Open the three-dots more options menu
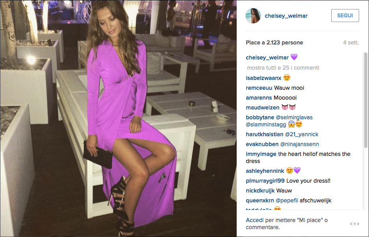The width and height of the screenshot is (369, 237). pyautogui.click(x=354, y=224)
